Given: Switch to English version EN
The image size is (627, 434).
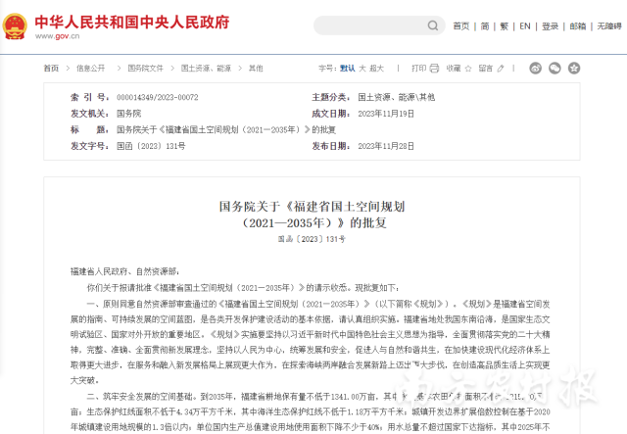Looking at the screenshot, I should coord(525,26).
